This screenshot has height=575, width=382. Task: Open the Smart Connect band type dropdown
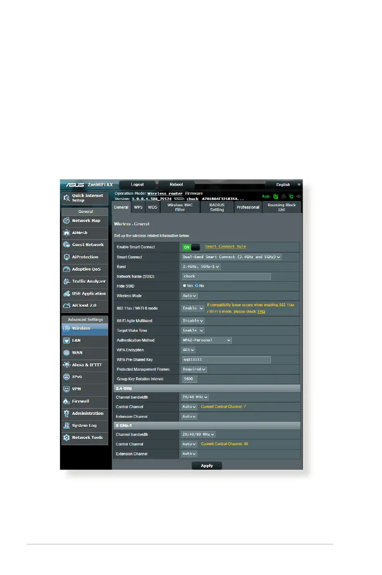tap(231, 257)
